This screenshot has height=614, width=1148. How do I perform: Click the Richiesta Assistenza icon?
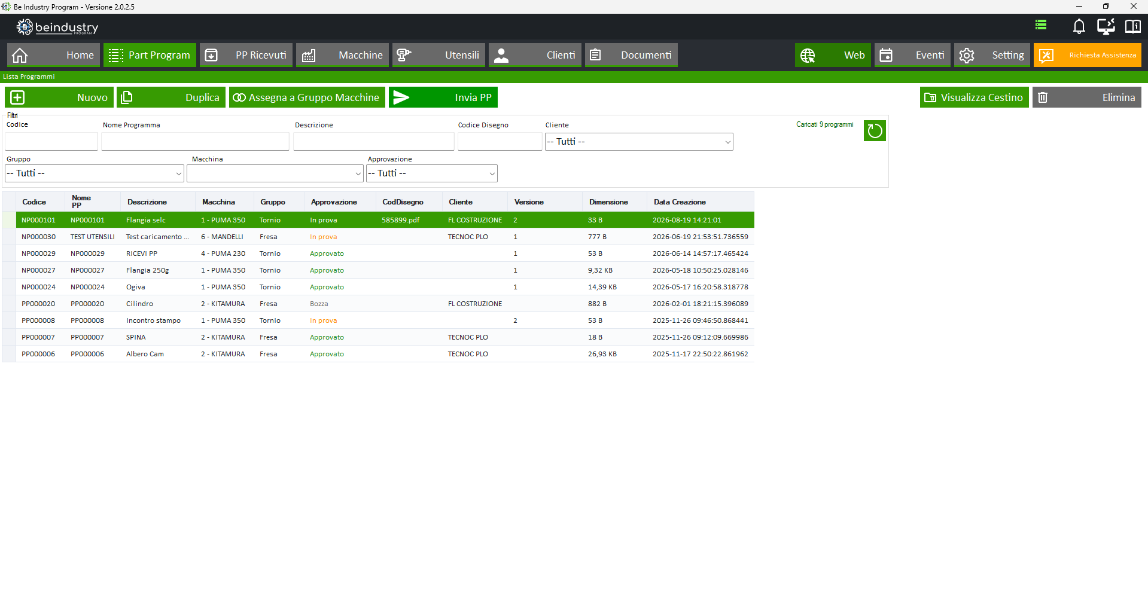[x=1046, y=56]
